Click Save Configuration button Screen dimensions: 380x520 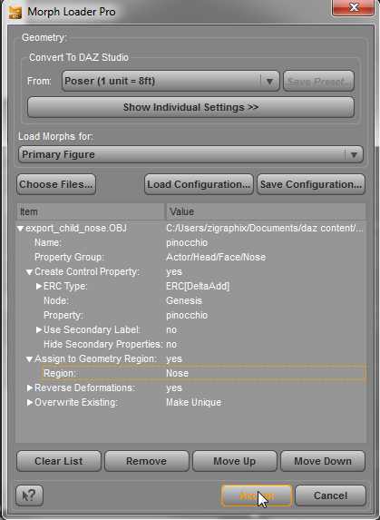pos(311,184)
